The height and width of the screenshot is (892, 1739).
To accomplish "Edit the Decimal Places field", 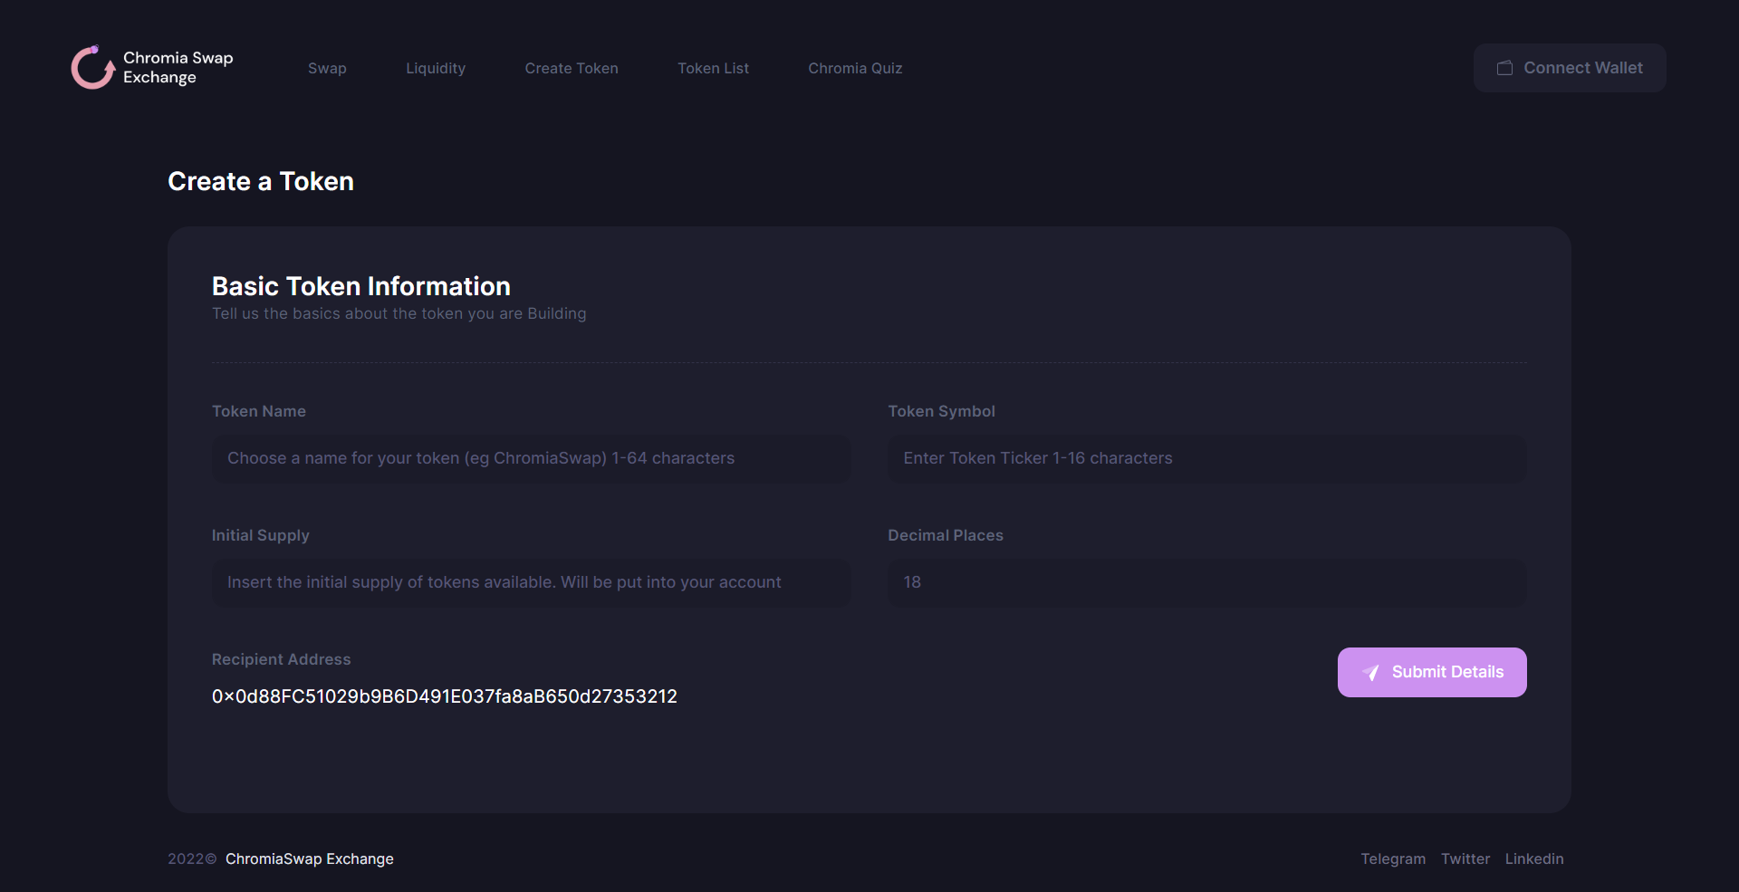I will 1206,582.
